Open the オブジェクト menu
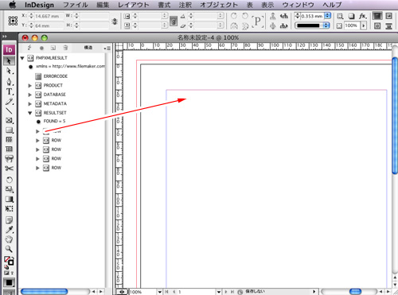Viewport: 398px width, 295px height. pos(219,5)
